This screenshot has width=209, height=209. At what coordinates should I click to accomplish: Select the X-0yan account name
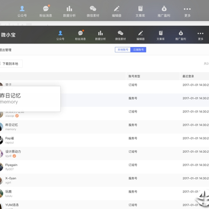(x=10, y=178)
